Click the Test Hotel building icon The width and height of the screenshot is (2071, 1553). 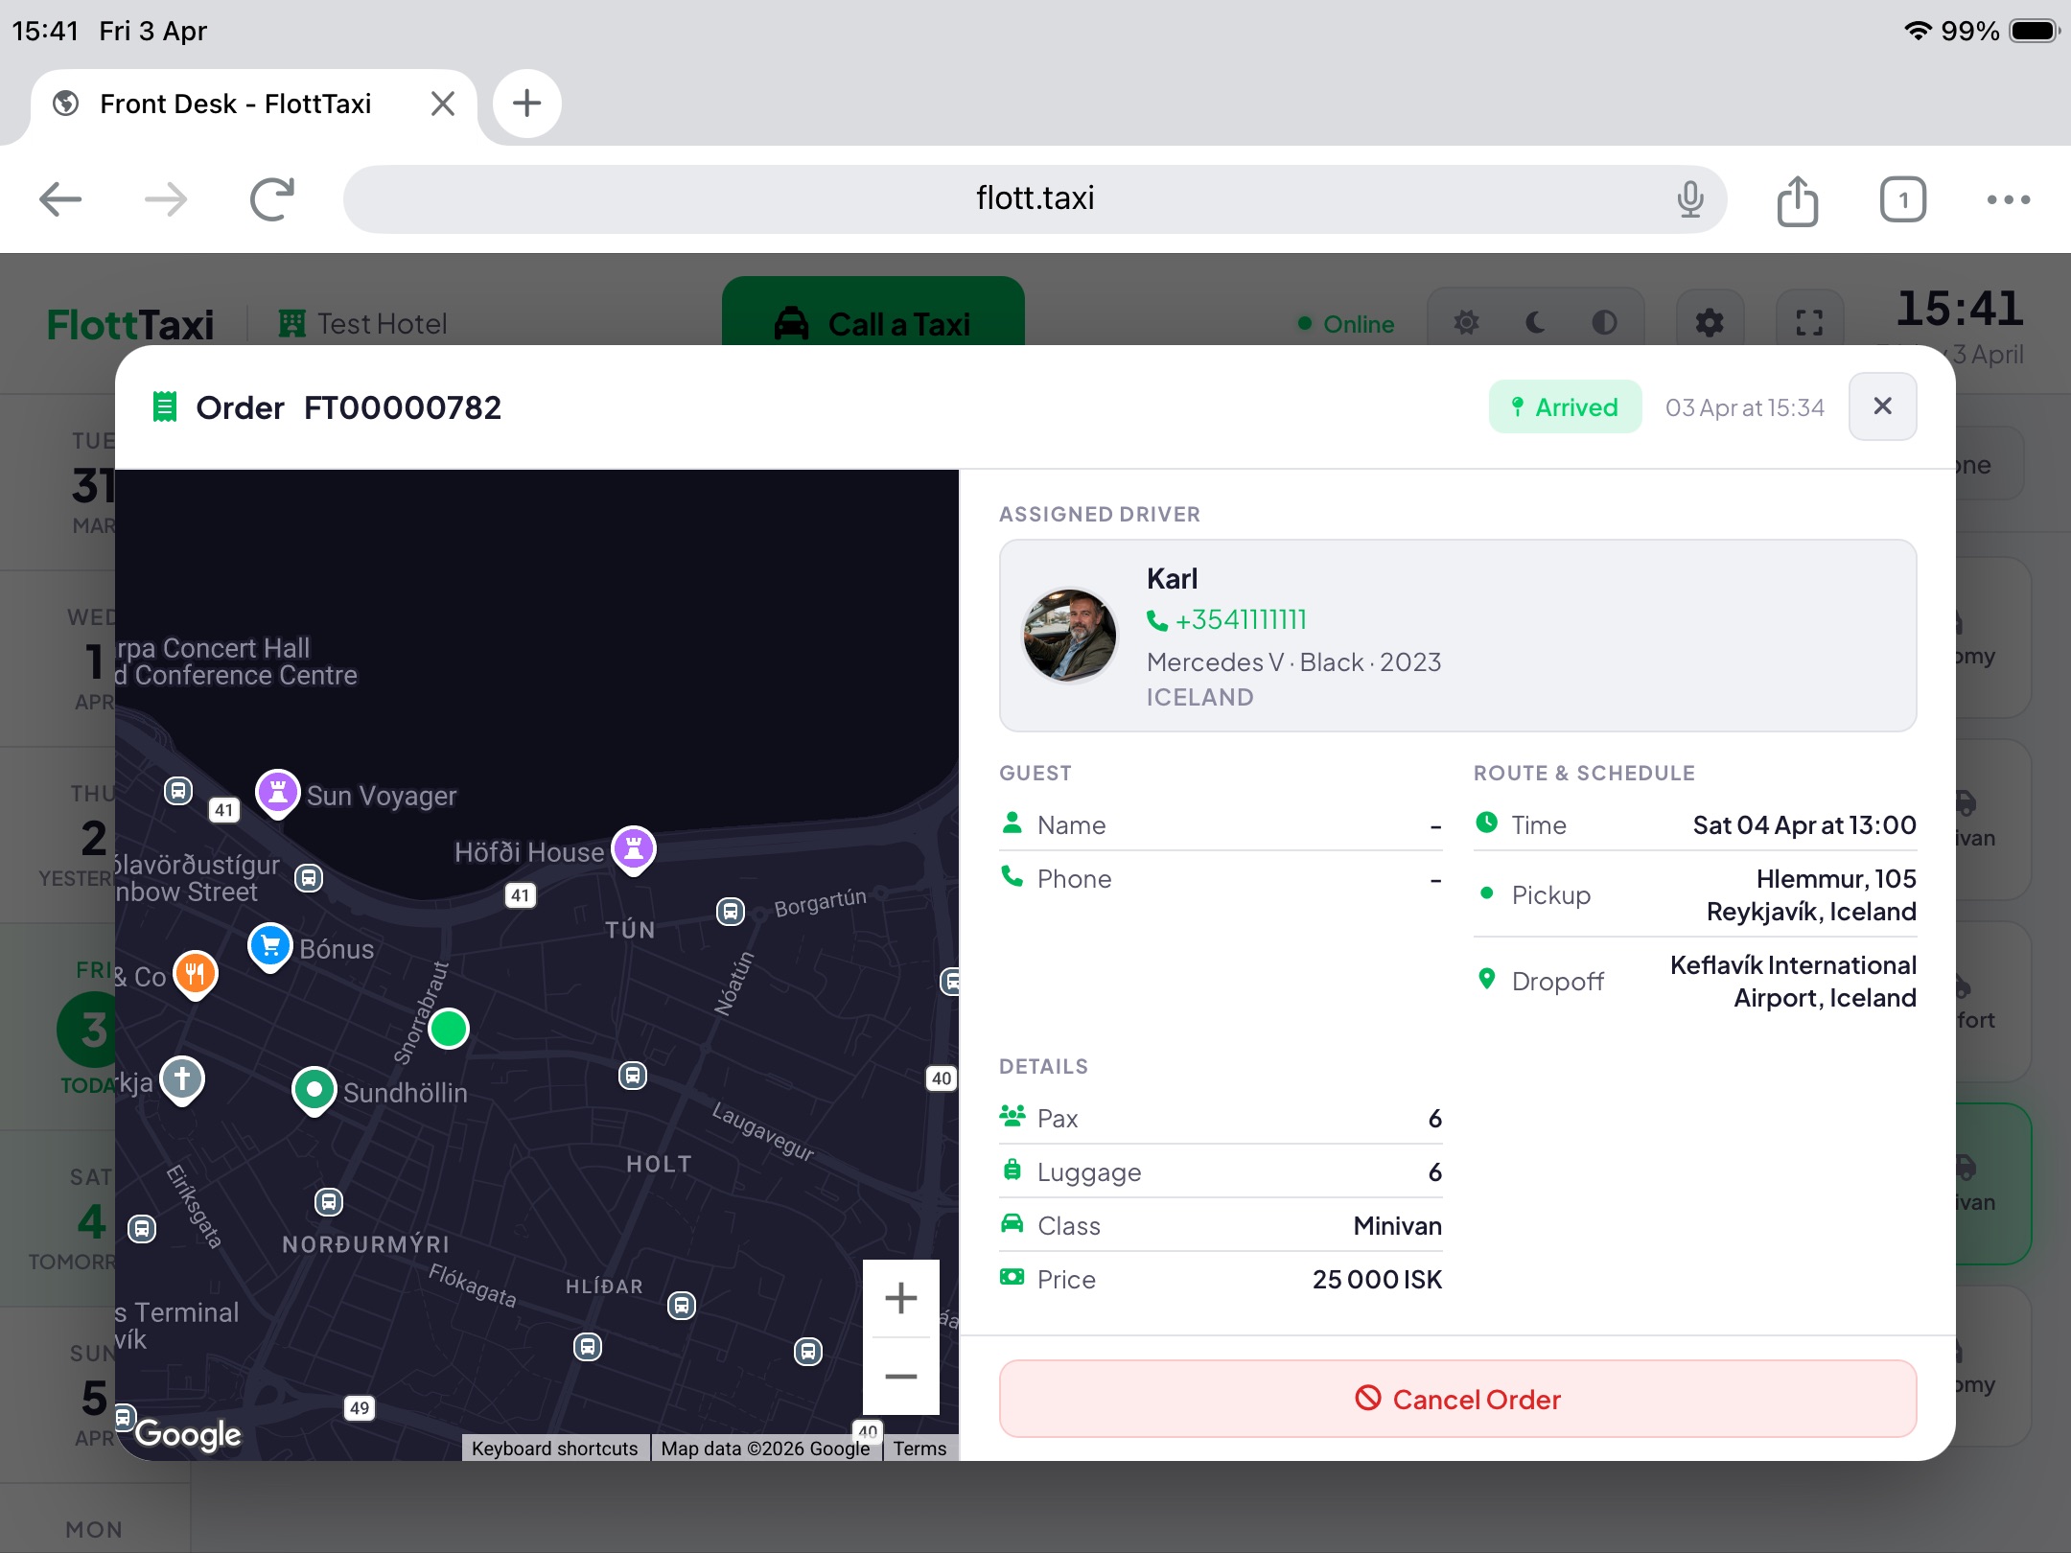291,322
